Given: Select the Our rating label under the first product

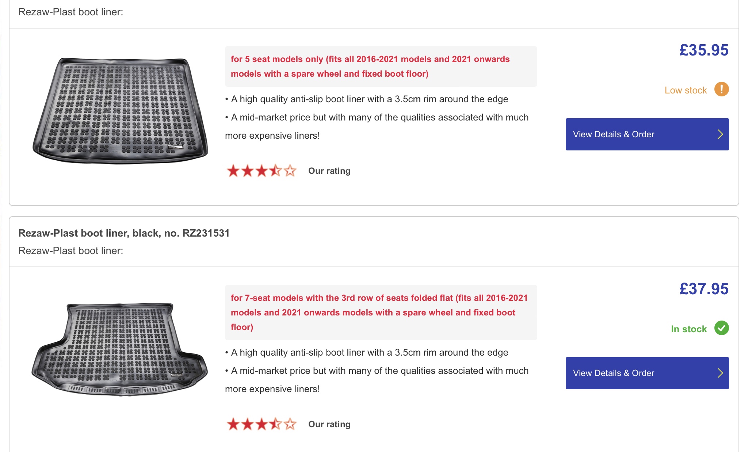Looking at the screenshot, I should [328, 171].
